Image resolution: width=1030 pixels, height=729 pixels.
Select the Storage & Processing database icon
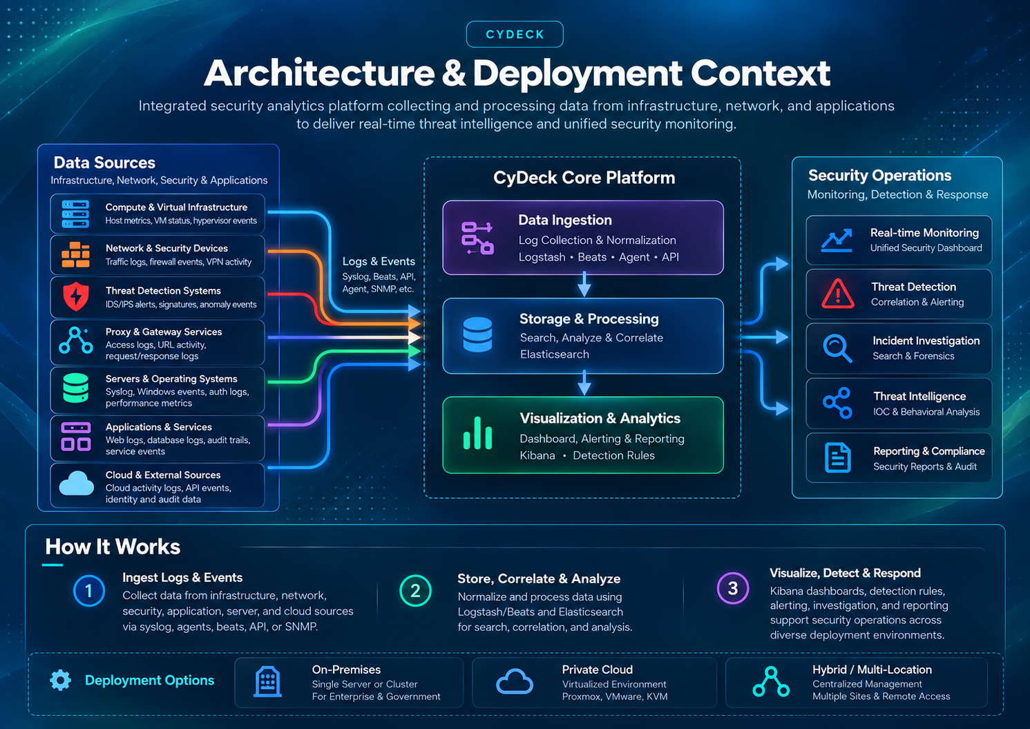pyautogui.click(x=477, y=335)
